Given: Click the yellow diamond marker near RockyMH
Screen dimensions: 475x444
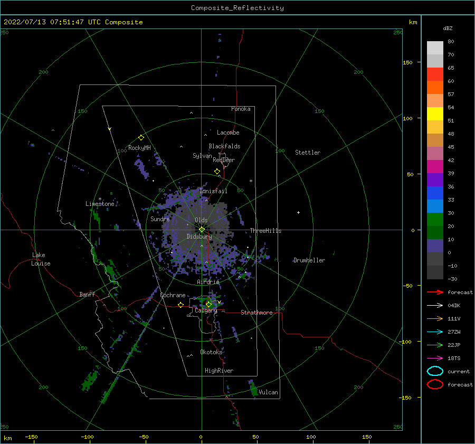Looking at the screenshot, I should click(x=141, y=138).
